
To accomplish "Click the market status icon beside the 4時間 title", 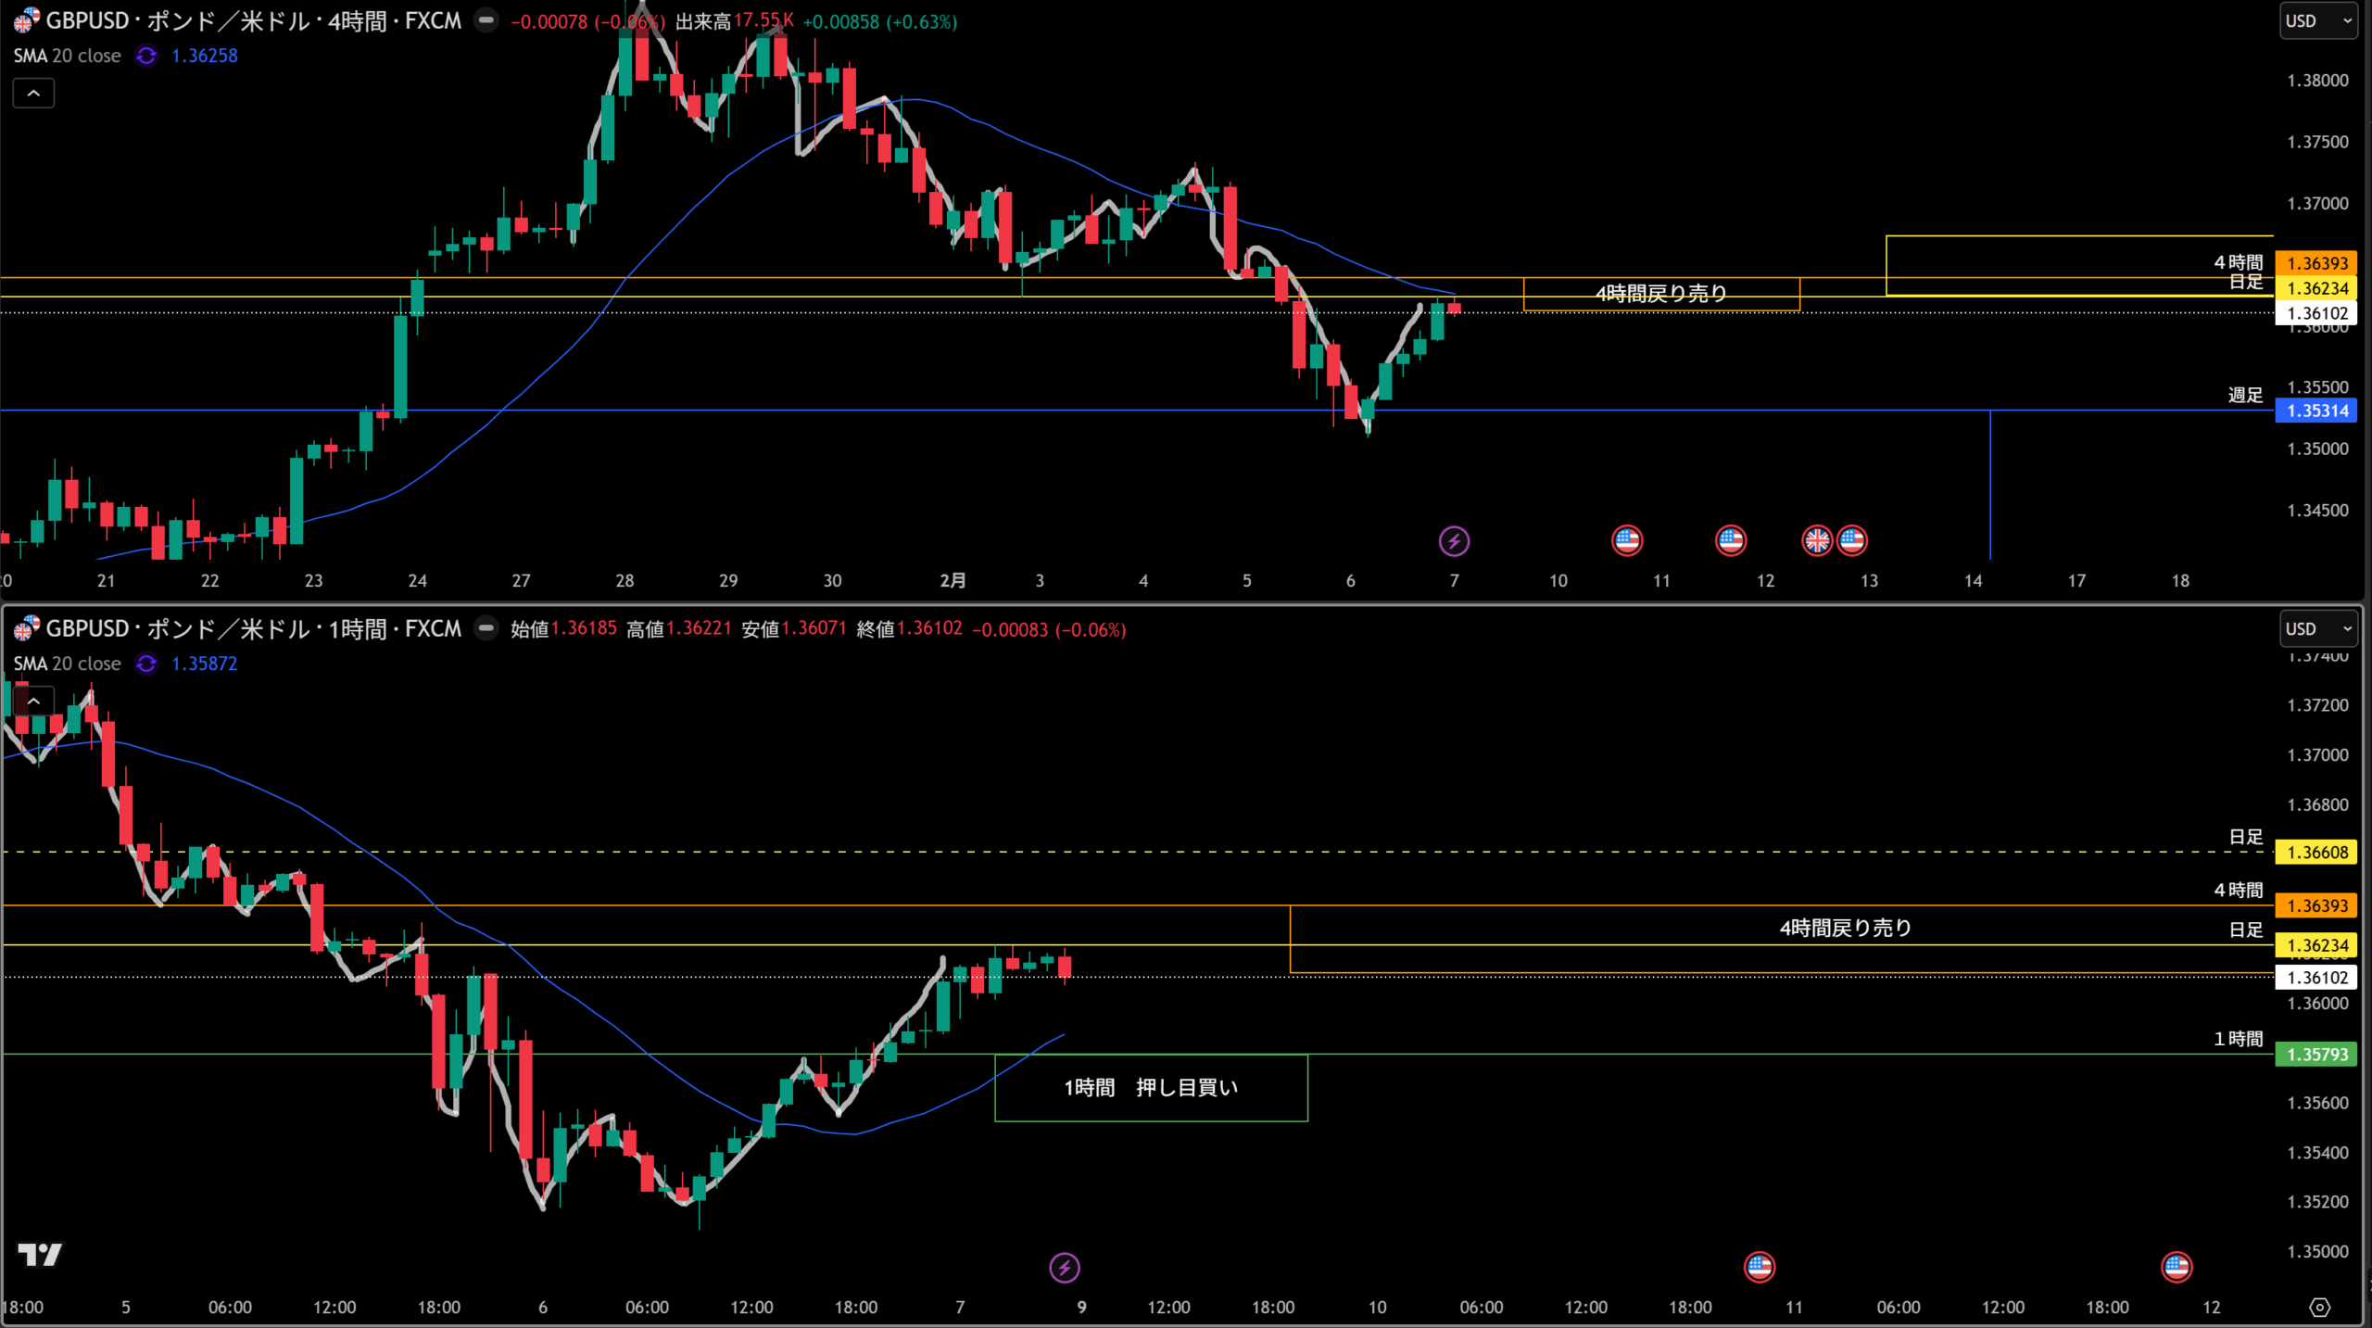I will click(486, 20).
